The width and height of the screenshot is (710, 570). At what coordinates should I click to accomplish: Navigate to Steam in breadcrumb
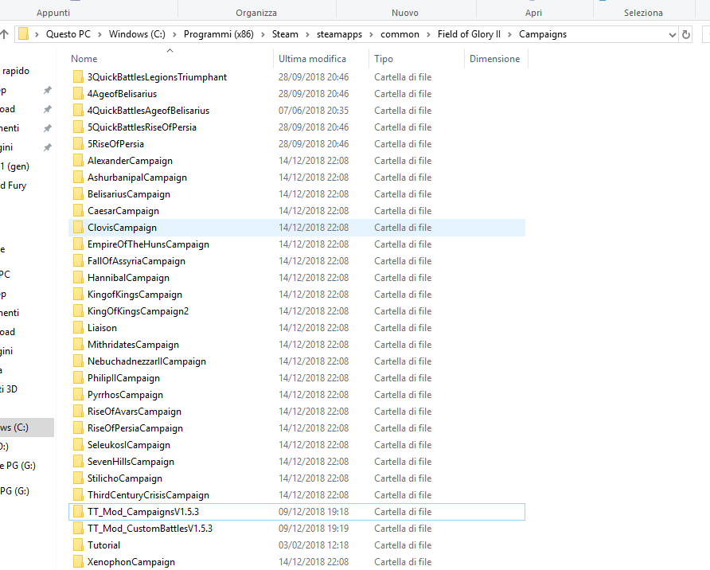tap(285, 34)
